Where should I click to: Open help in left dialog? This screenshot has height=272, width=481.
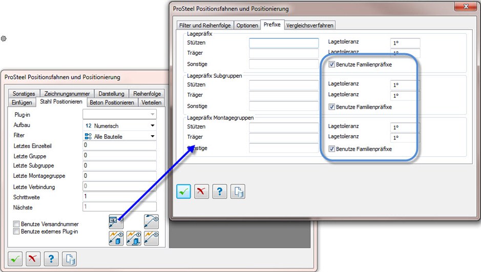[x=51, y=259]
